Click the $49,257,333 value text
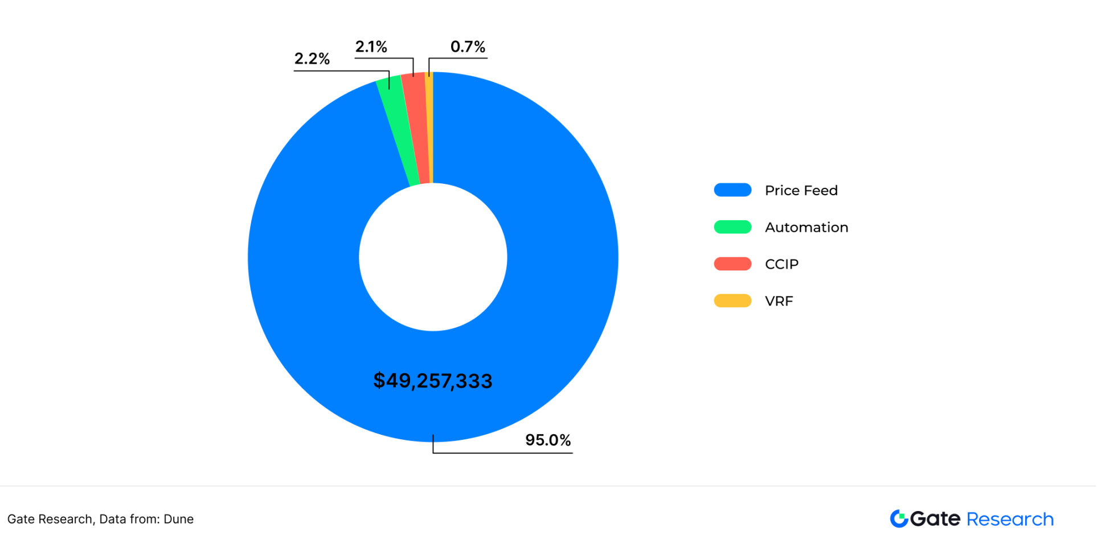This screenshot has height=552, width=1097. [433, 381]
